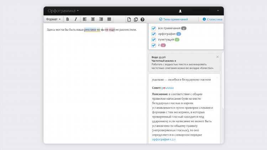Center align the text
The width and height of the screenshot is (267, 150).
point(93,19)
